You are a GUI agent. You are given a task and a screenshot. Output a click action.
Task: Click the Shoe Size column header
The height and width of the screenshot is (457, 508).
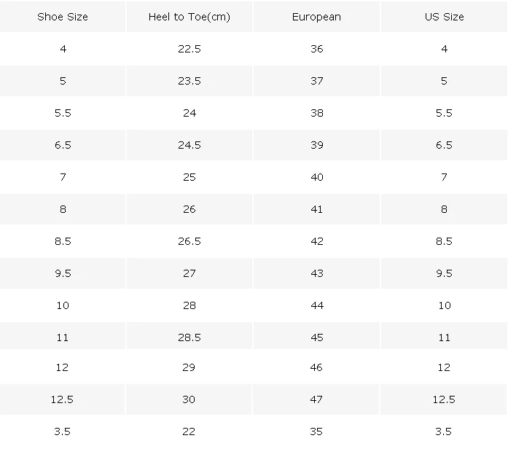(63, 17)
